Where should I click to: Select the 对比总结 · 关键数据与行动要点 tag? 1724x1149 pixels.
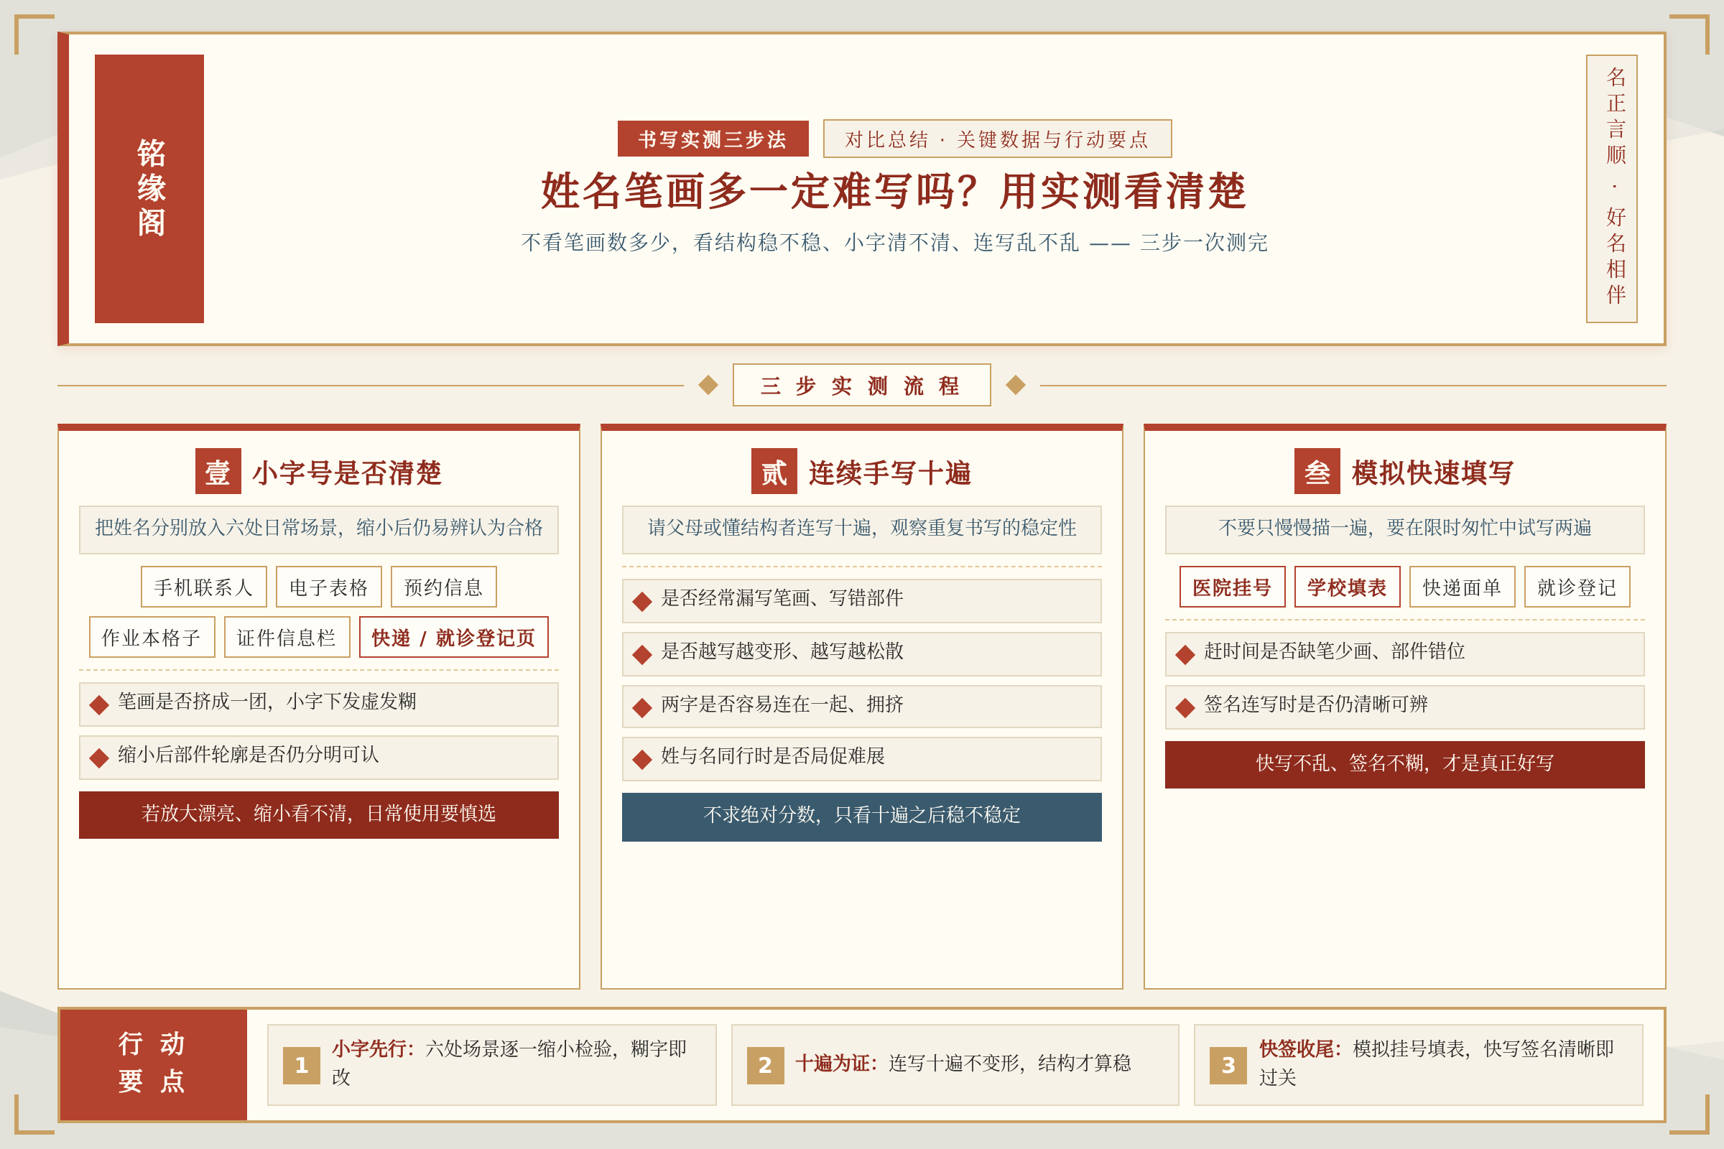tap(998, 139)
